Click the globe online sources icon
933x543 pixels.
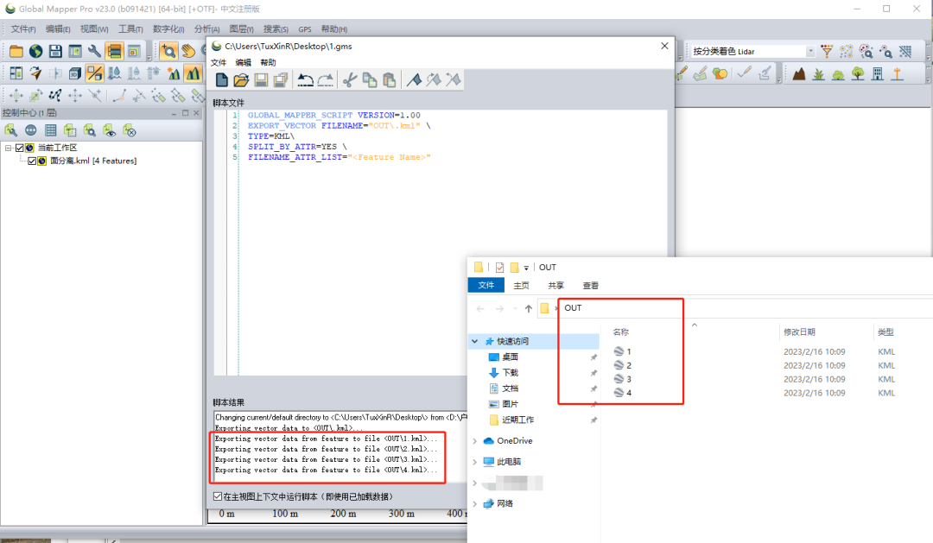tap(35, 52)
